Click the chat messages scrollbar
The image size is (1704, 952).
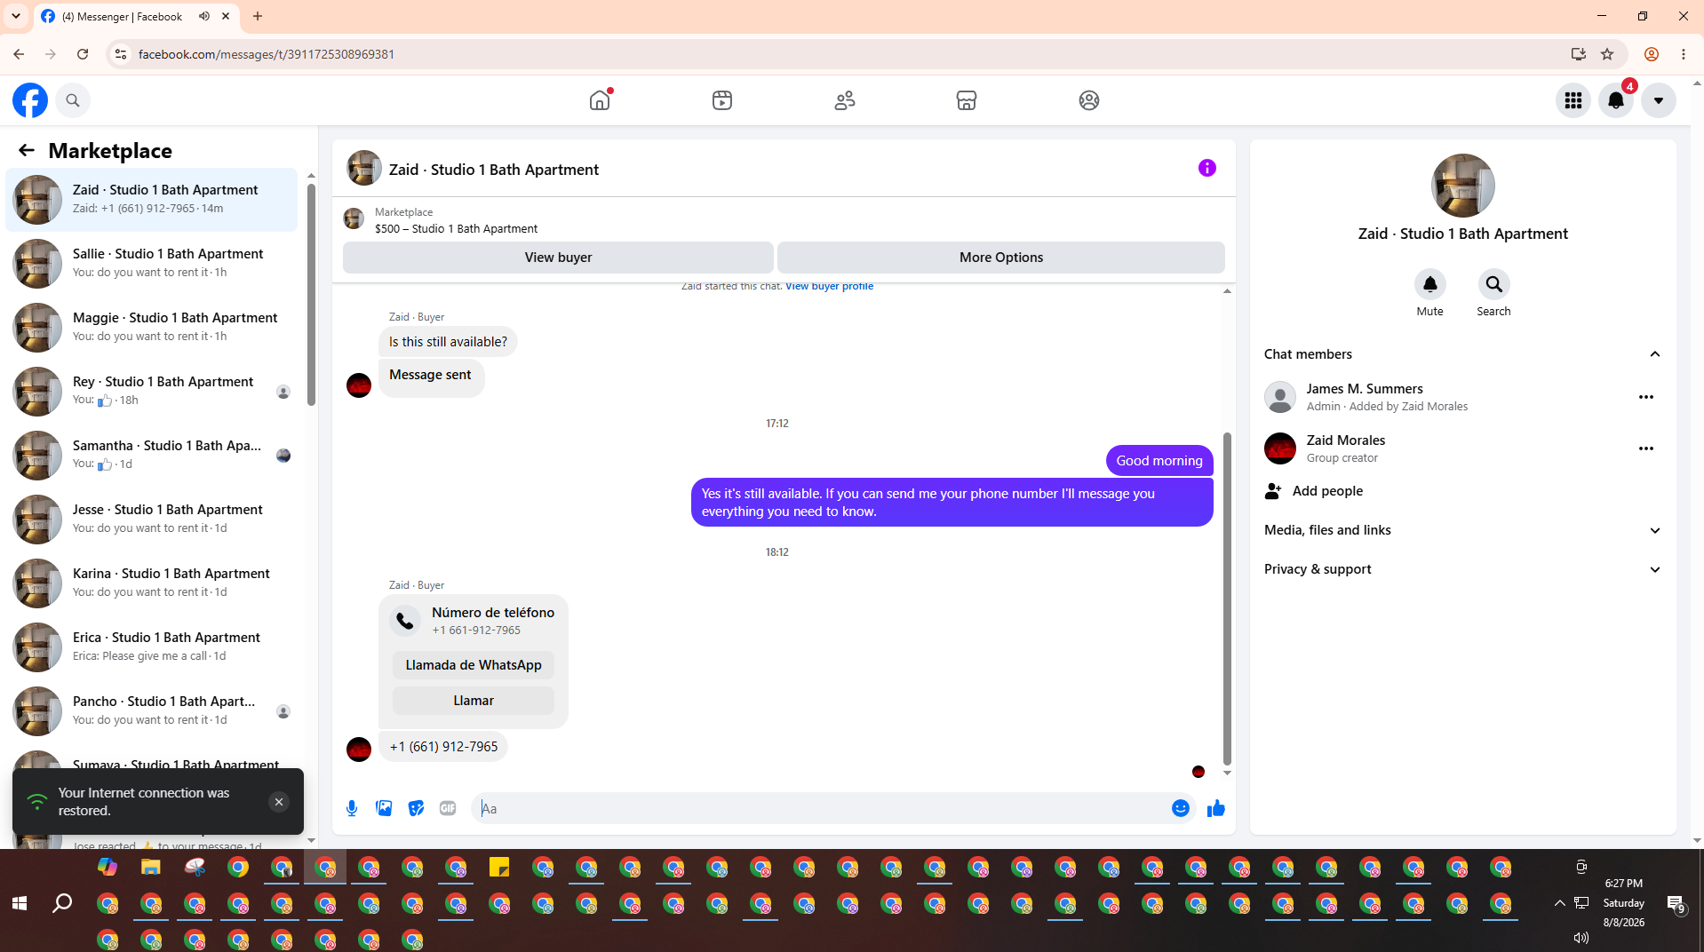coord(1227,598)
